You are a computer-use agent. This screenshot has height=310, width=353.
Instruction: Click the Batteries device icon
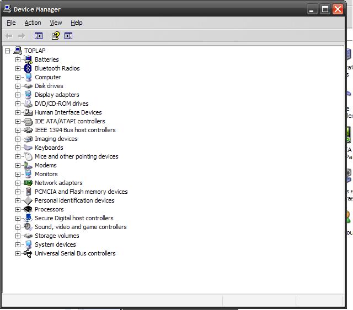tap(28, 59)
